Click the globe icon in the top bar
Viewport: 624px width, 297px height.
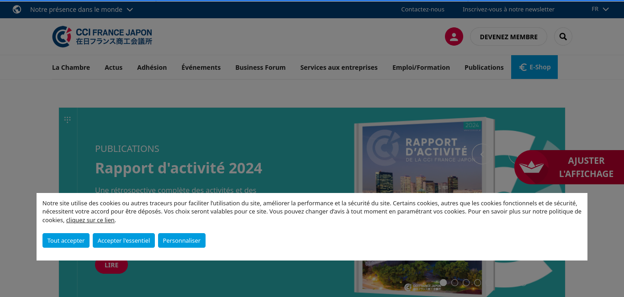[x=17, y=9]
